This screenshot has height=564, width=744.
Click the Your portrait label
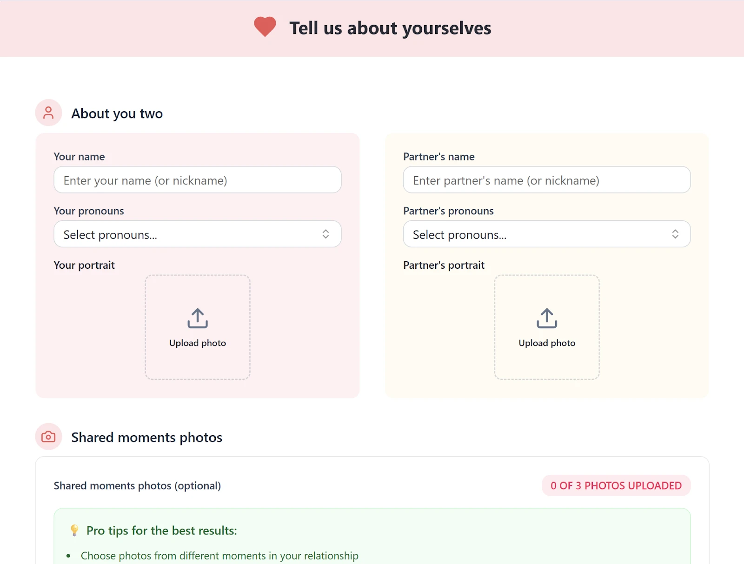(84, 265)
